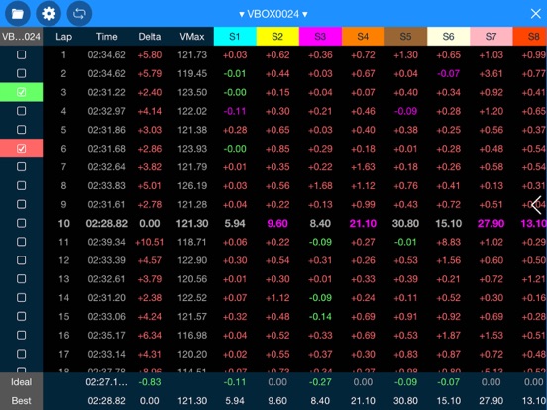Click the +3.61 S7 value in lap 2
This screenshot has height=410, width=547.
[x=492, y=73]
